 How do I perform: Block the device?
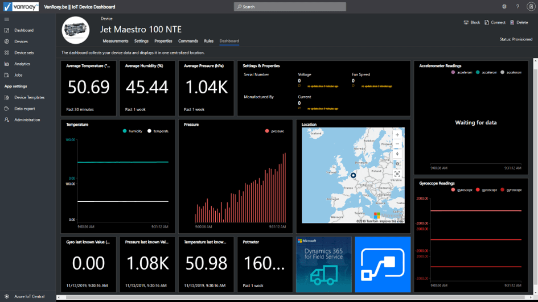pos(472,22)
